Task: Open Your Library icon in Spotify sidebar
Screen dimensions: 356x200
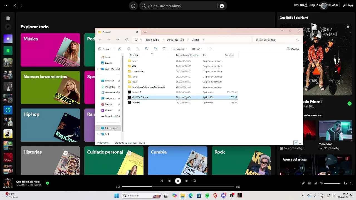Action: 8,18
